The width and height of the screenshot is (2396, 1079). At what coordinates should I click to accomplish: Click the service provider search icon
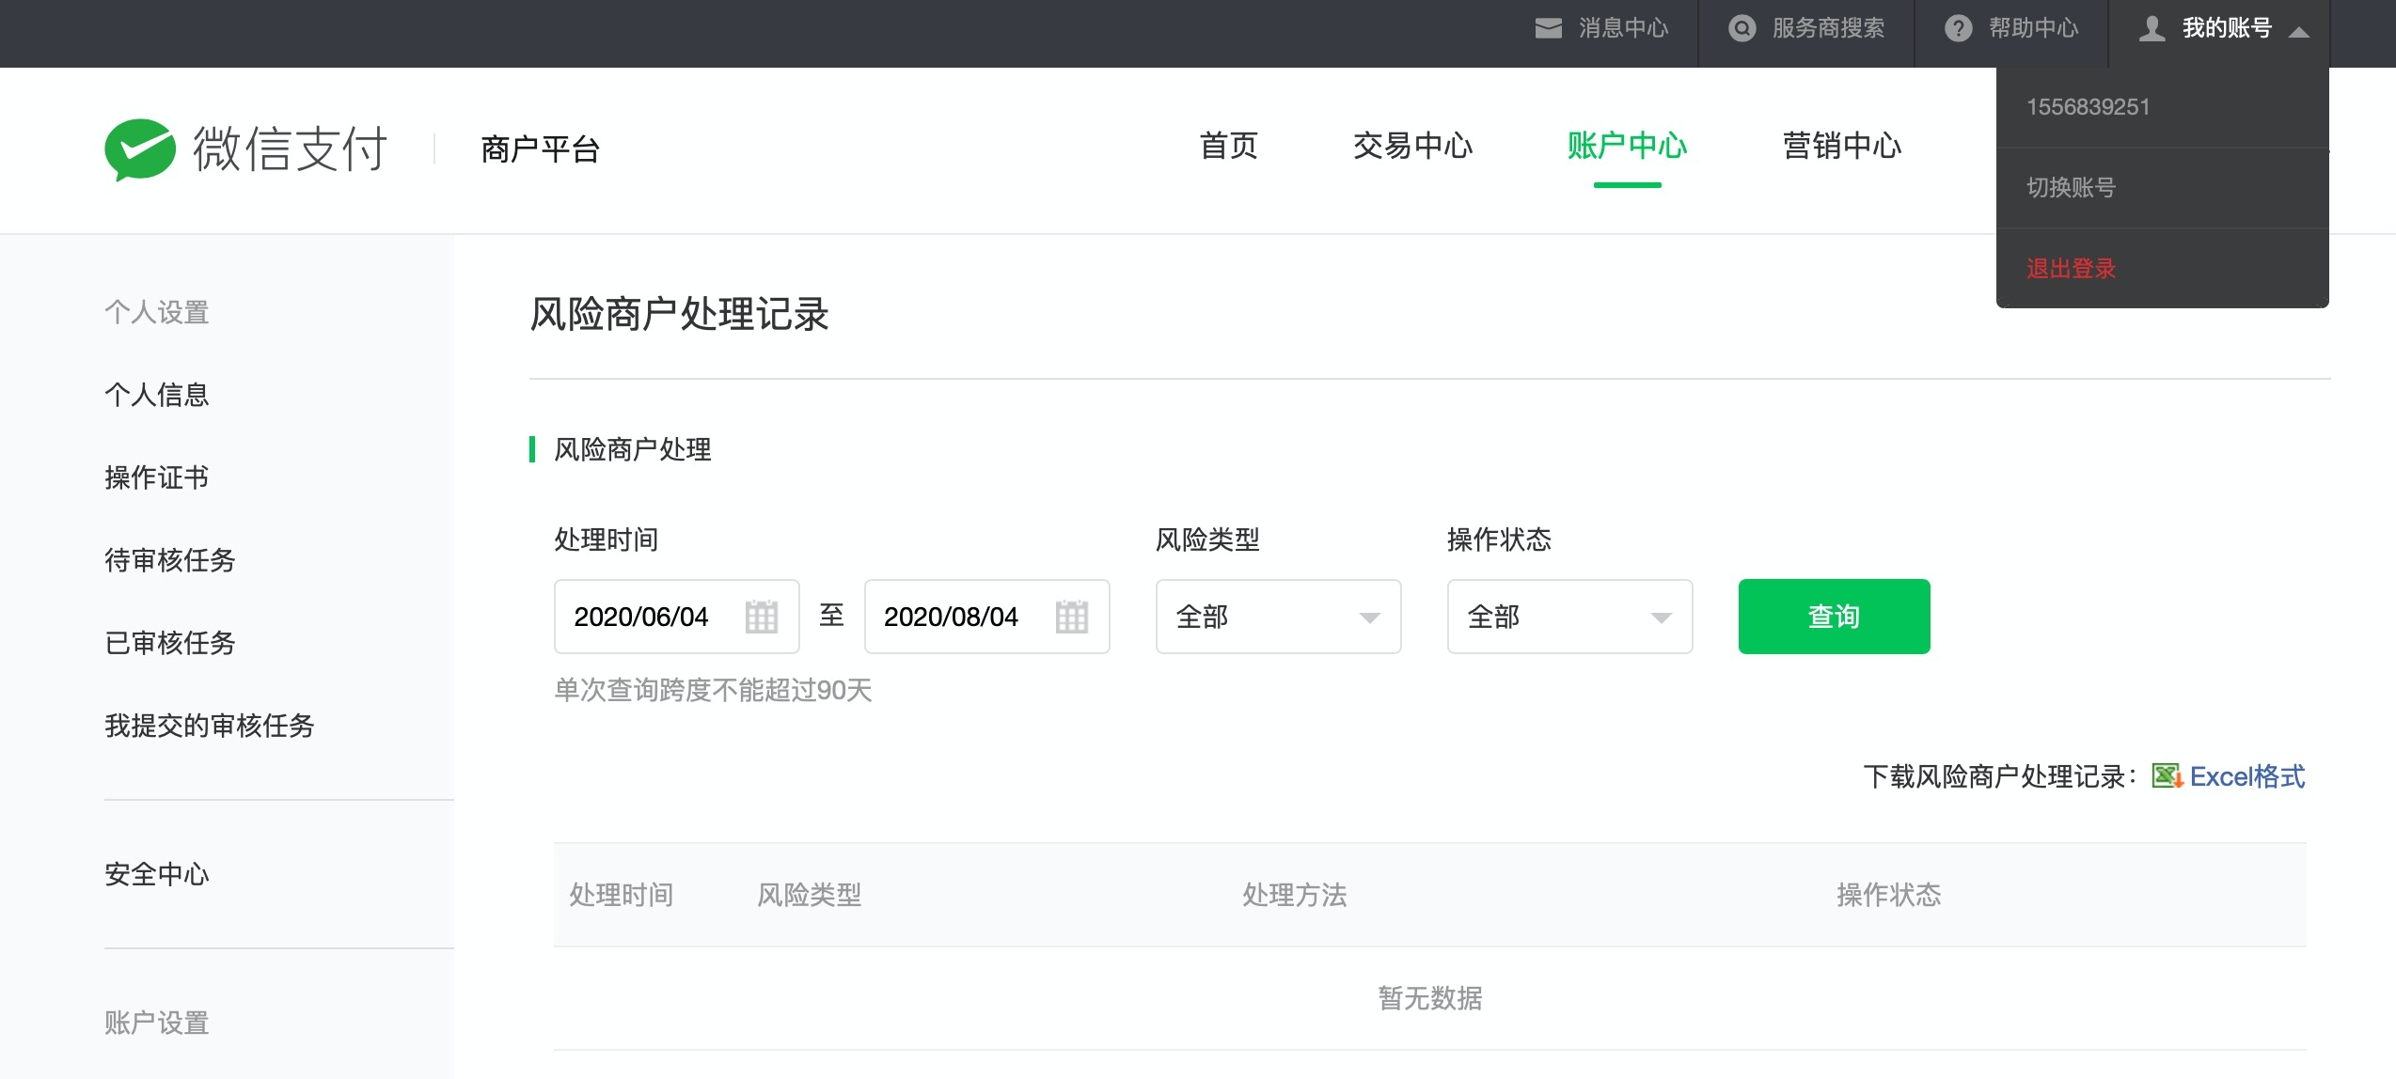(1742, 28)
